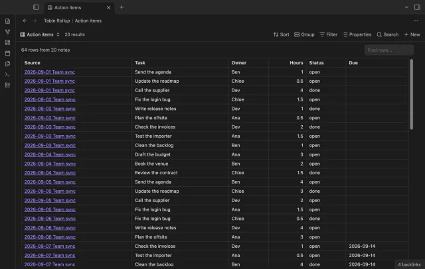Open 2026-09-01 Team sync link for Send the agenda
Screen dimensions: 425x269
click(x=49, y=72)
